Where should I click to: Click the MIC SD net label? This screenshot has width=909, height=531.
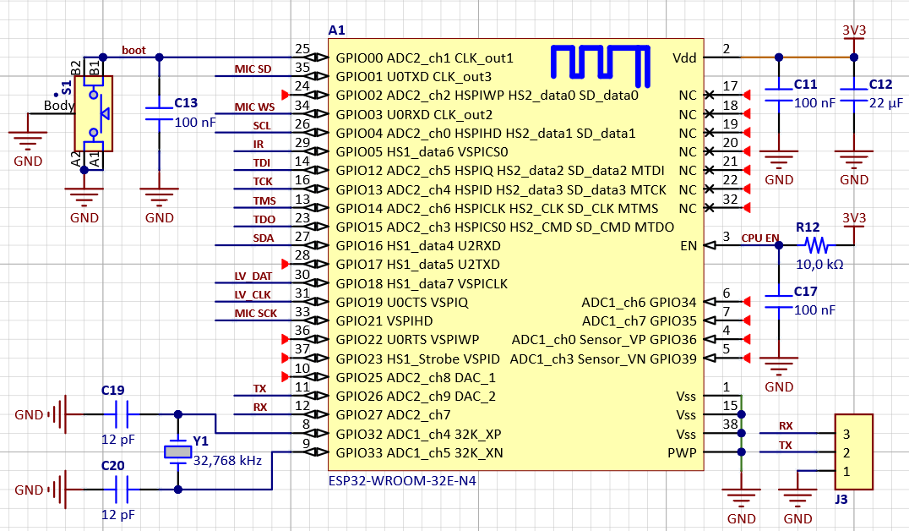253,69
